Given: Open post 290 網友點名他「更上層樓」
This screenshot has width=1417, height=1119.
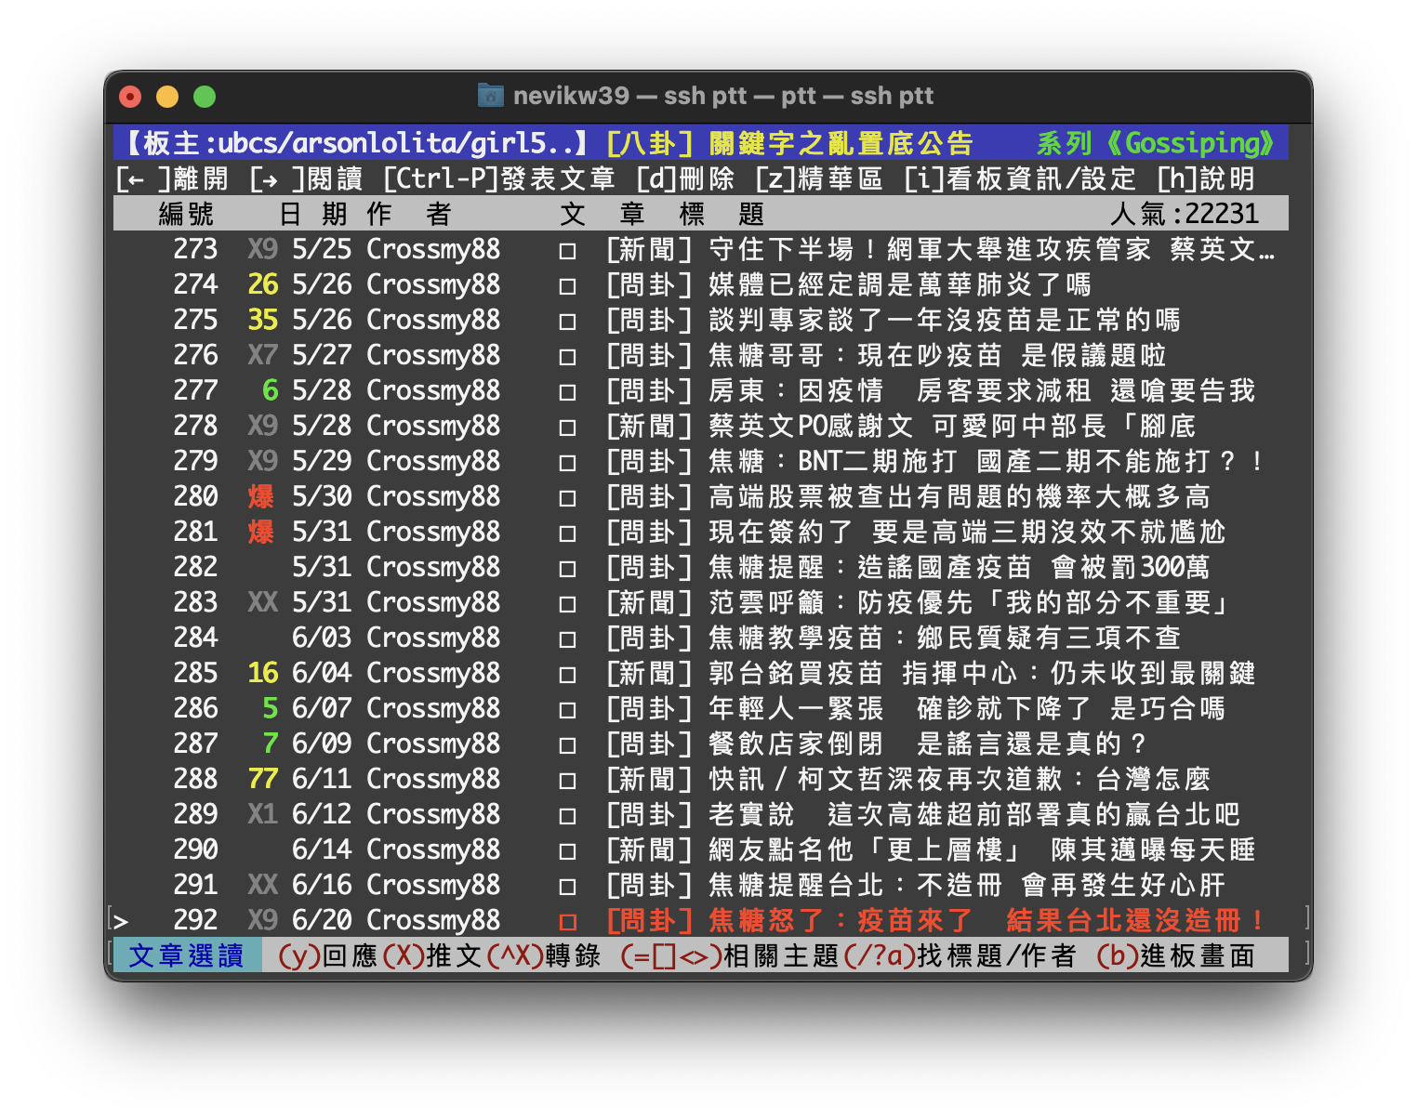Looking at the screenshot, I should 931,849.
